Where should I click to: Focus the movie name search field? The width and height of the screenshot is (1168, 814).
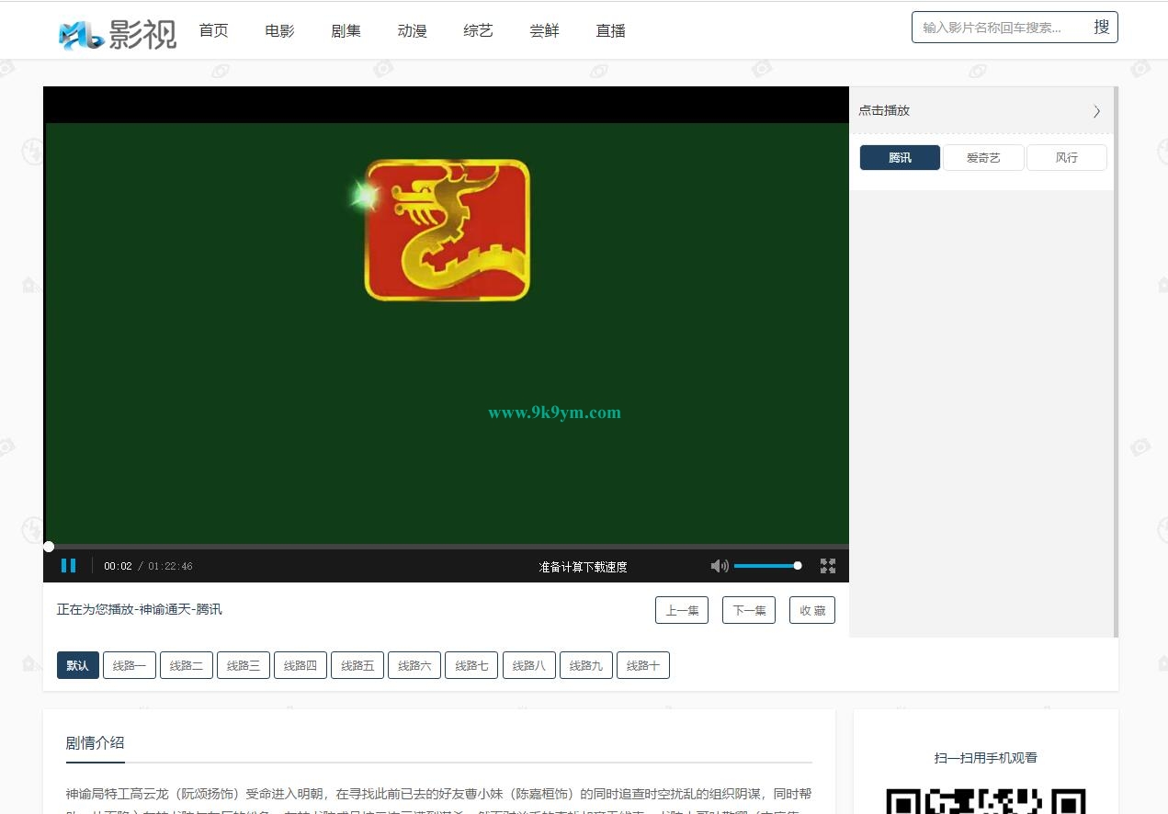[x=997, y=28]
